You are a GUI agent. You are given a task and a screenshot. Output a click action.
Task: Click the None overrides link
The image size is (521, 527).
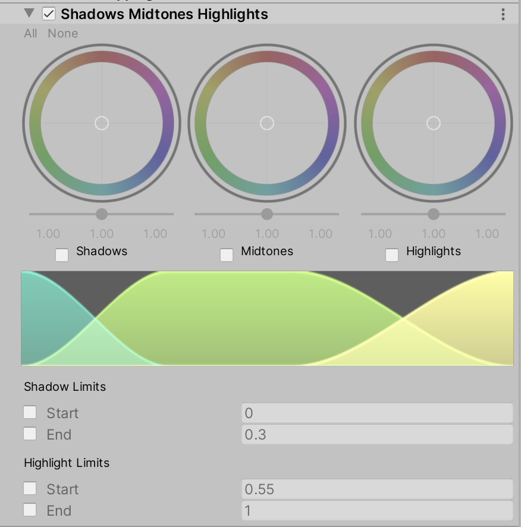pyautogui.click(x=63, y=33)
